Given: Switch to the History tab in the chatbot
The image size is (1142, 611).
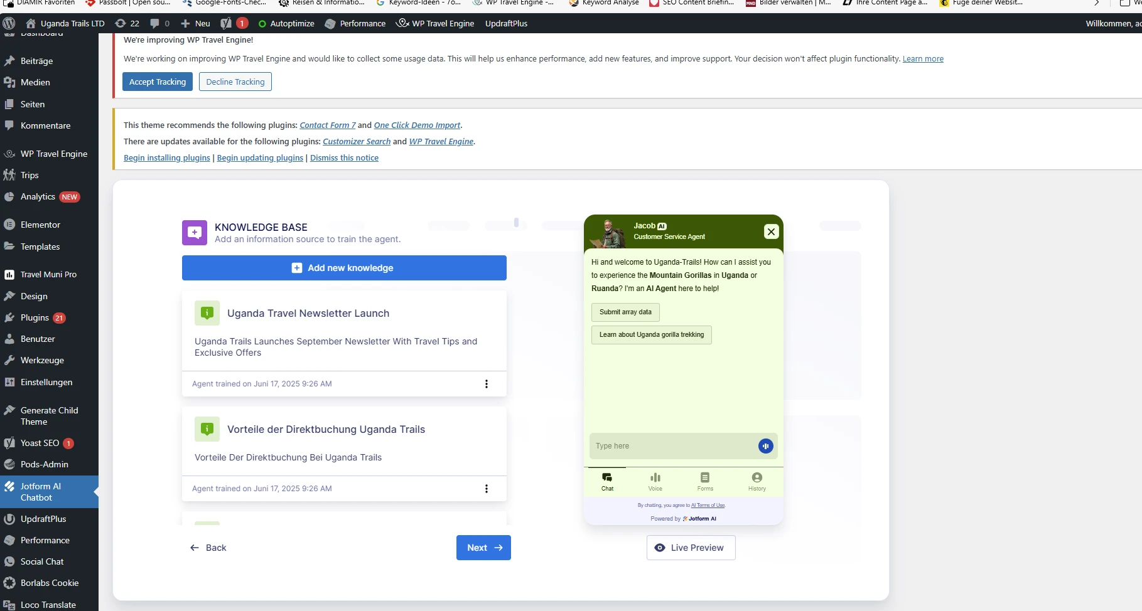Looking at the screenshot, I should [756, 481].
